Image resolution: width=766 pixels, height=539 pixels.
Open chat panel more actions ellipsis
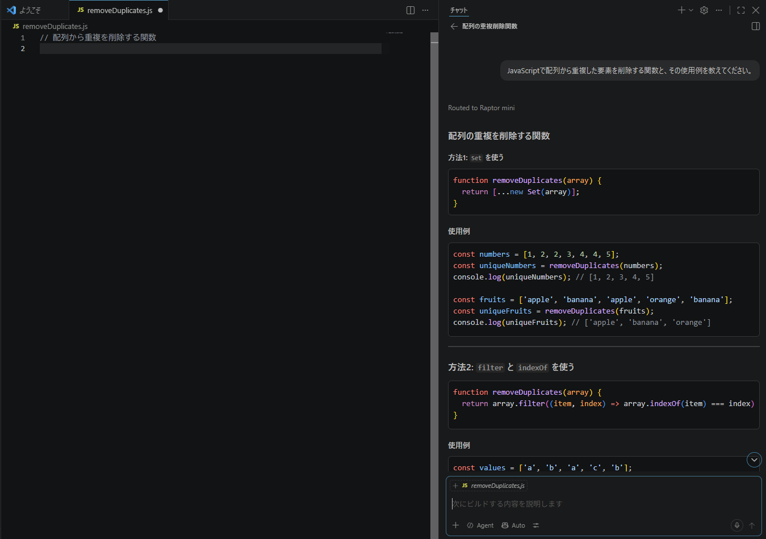[719, 10]
